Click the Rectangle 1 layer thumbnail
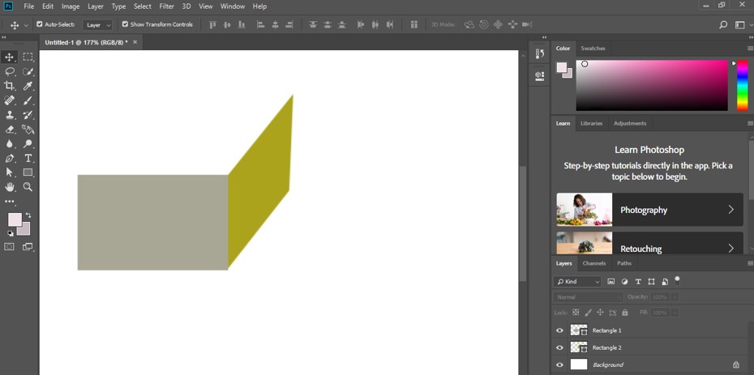 click(x=579, y=330)
